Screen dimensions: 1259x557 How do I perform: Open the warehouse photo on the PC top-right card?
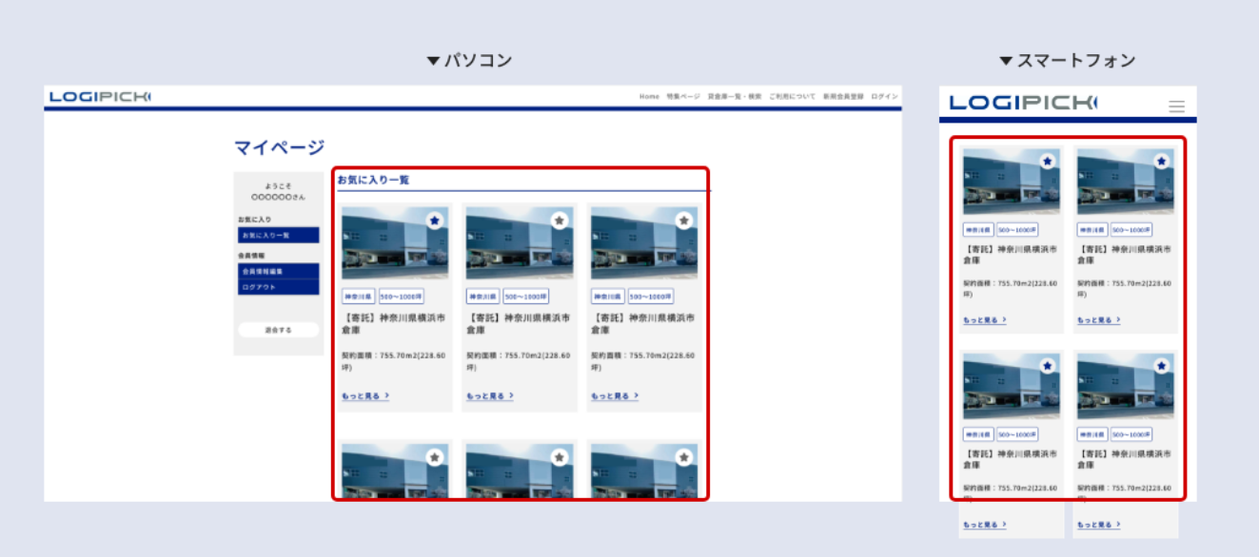pos(644,243)
